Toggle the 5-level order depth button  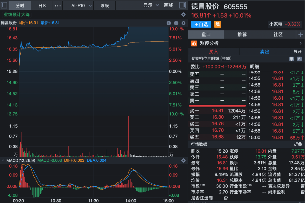click(299, 59)
